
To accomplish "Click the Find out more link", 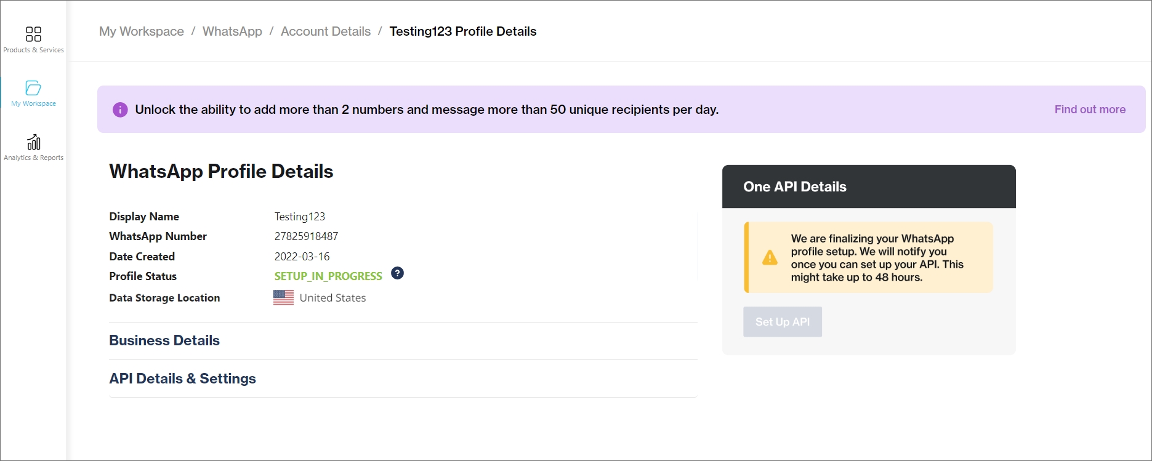I will [x=1089, y=110].
